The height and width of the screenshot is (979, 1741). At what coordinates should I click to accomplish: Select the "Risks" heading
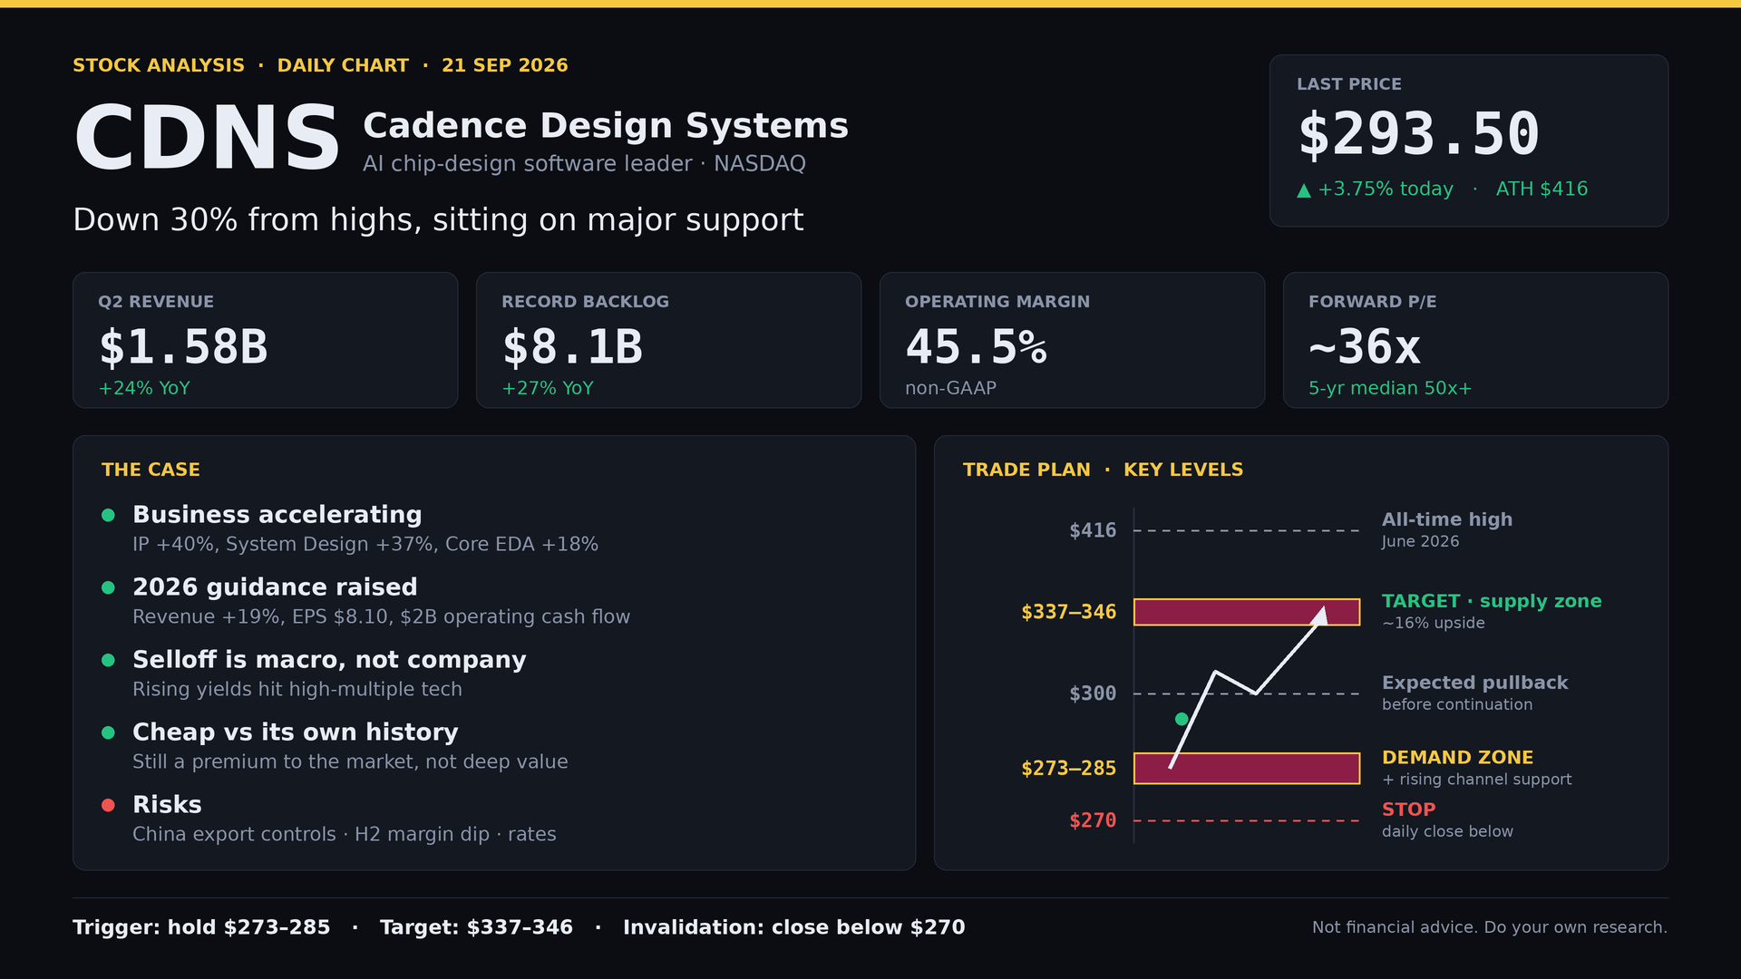[167, 805]
